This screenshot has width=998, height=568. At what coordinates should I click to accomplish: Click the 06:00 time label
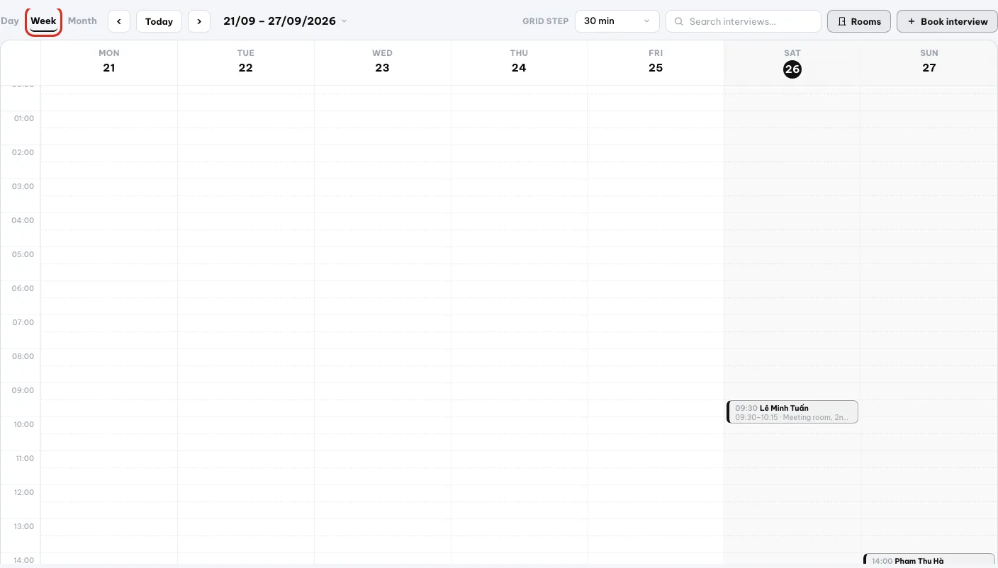tap(24, 288)
